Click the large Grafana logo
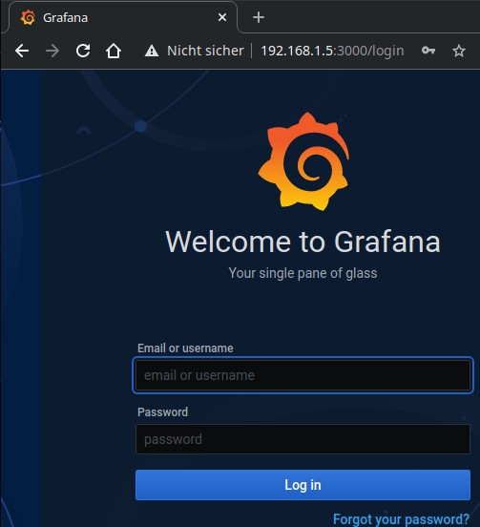480x527 pixels. click(x=304, y=161)
